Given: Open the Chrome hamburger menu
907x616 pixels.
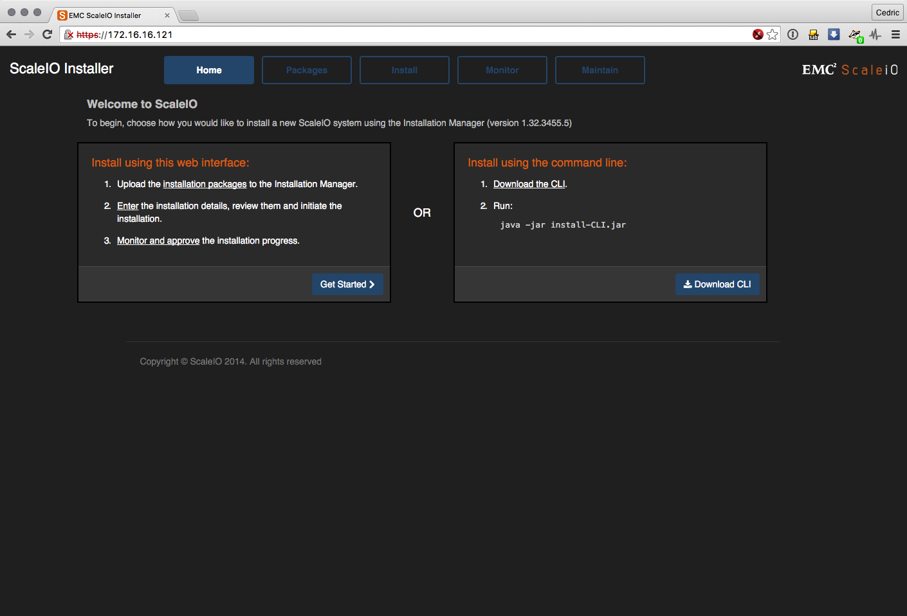Looking at the screenshot, I should 895,35.
